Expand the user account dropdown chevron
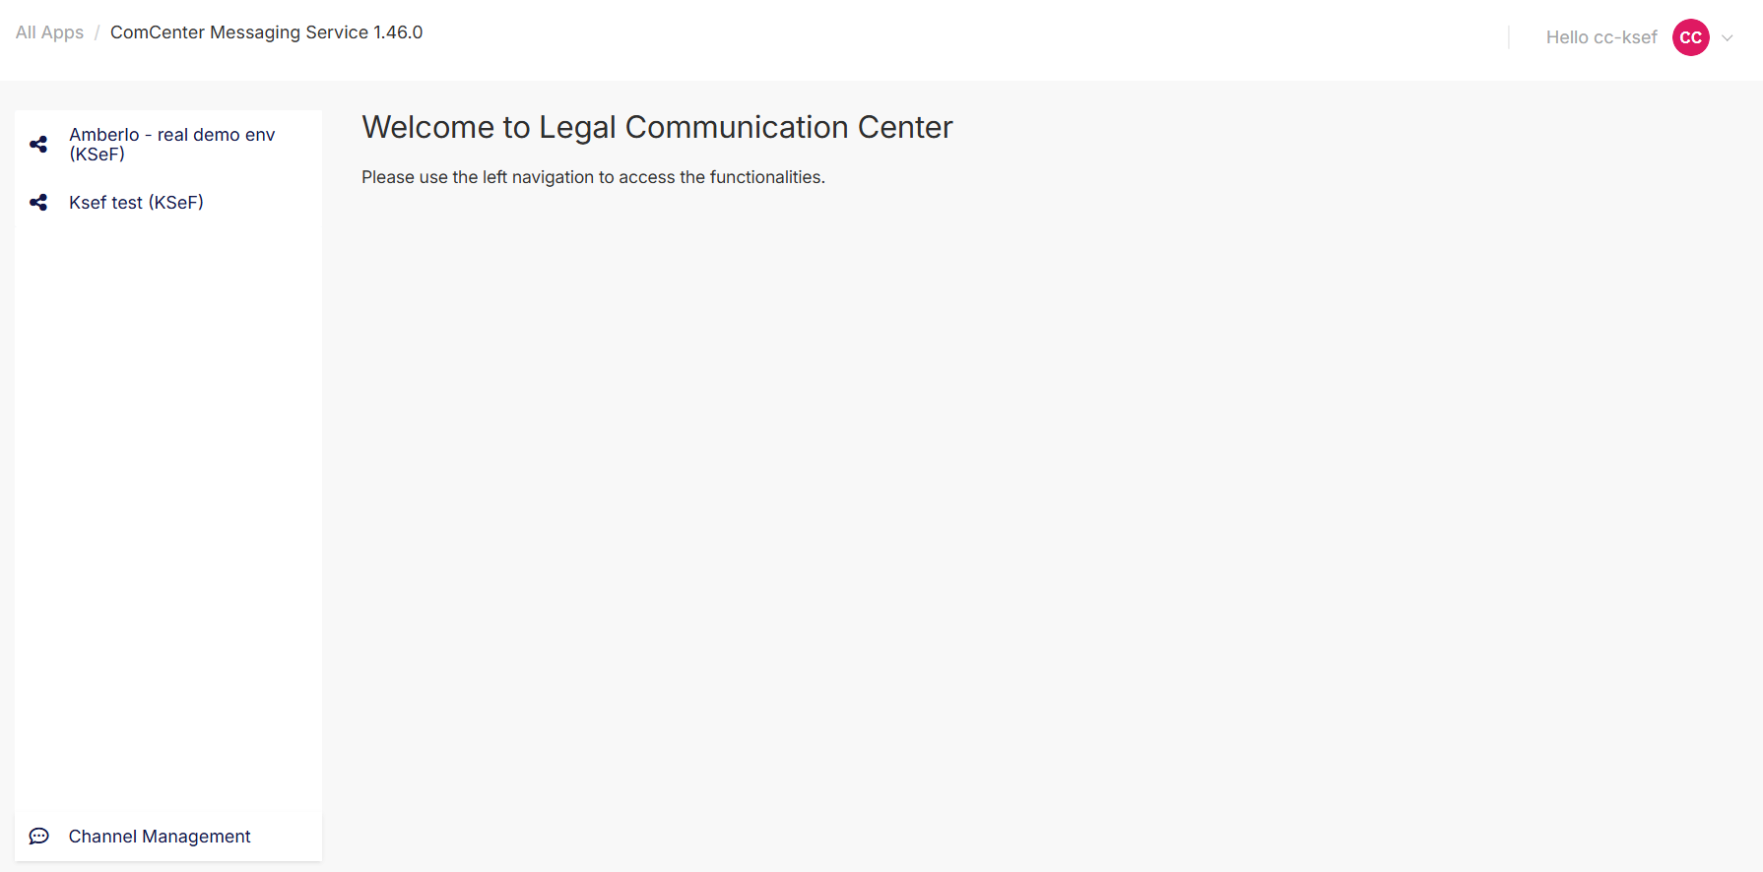The width and height of the screenshot is (1763, 872). [x=1727, y=38]
